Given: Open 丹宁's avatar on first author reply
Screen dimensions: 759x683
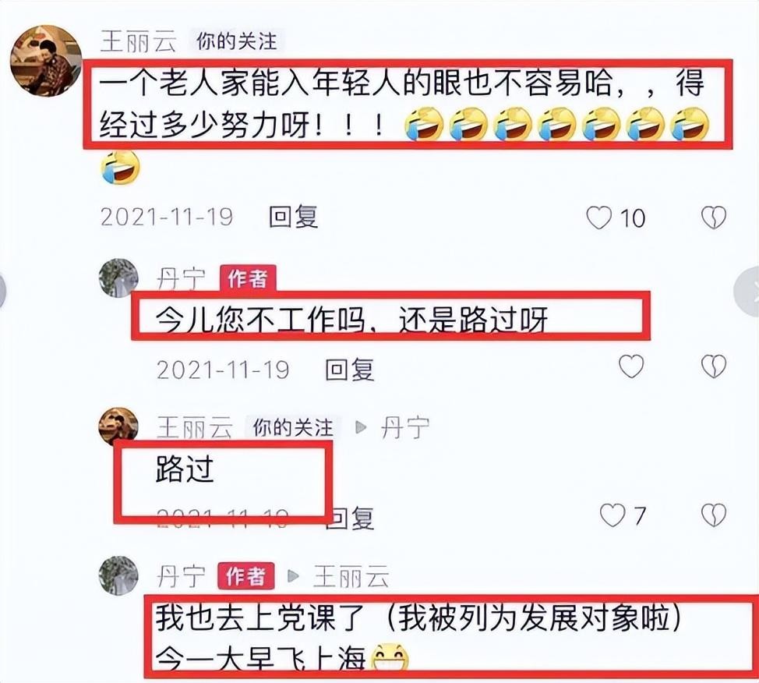Looking at the screenshot, I should click(x=118, y=278).
